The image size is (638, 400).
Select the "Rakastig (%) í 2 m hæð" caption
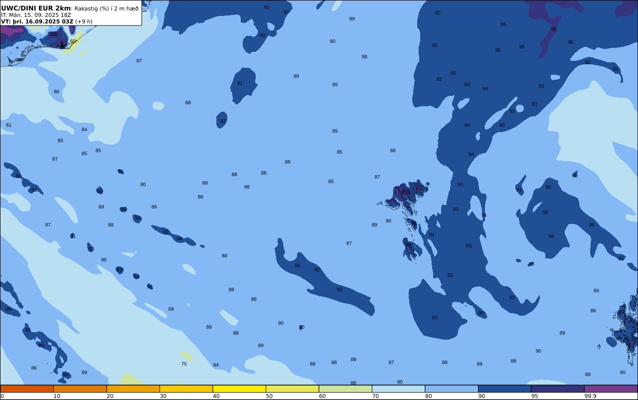tap(106, 8)
